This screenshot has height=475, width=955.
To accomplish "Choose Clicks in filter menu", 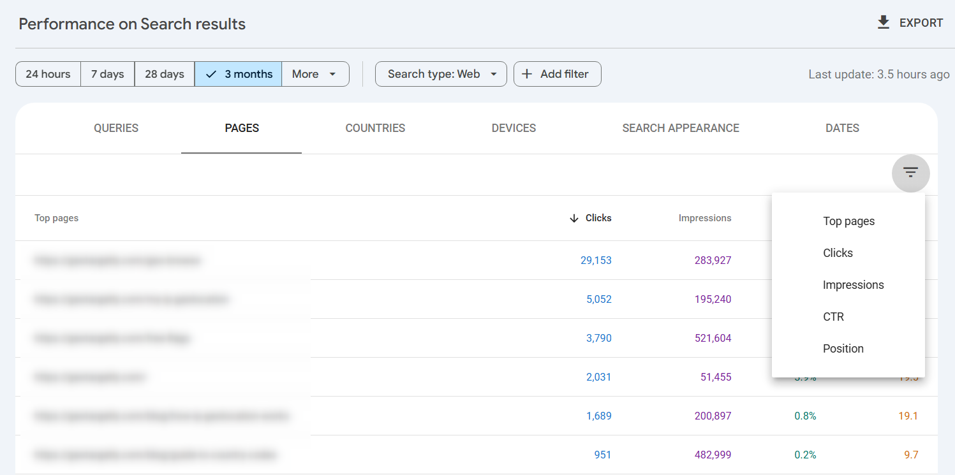I will coord(848,253).
